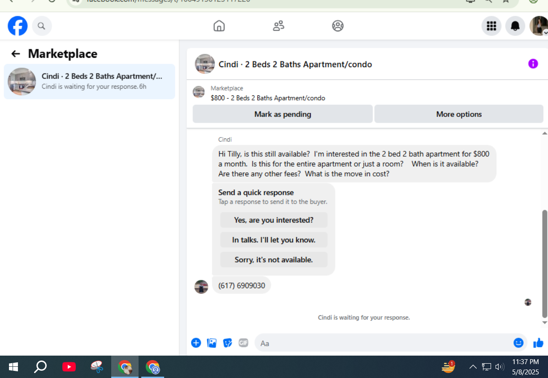
Task: Open the nine-dot Menu grid icon
Action: click(x=491, y=26)
